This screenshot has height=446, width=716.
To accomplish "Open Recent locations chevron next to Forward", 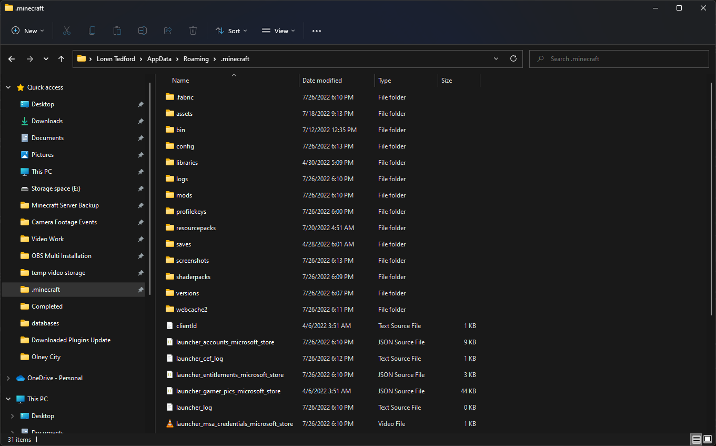I will pyautogui.click(x=46, y=59).
